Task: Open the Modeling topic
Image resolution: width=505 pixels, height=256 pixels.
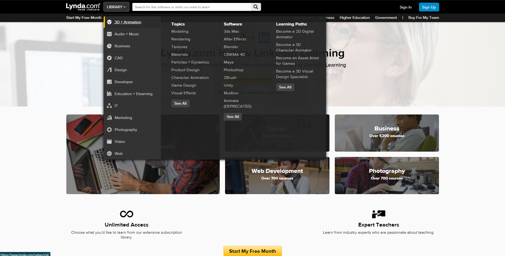Action: pos(180,31)
